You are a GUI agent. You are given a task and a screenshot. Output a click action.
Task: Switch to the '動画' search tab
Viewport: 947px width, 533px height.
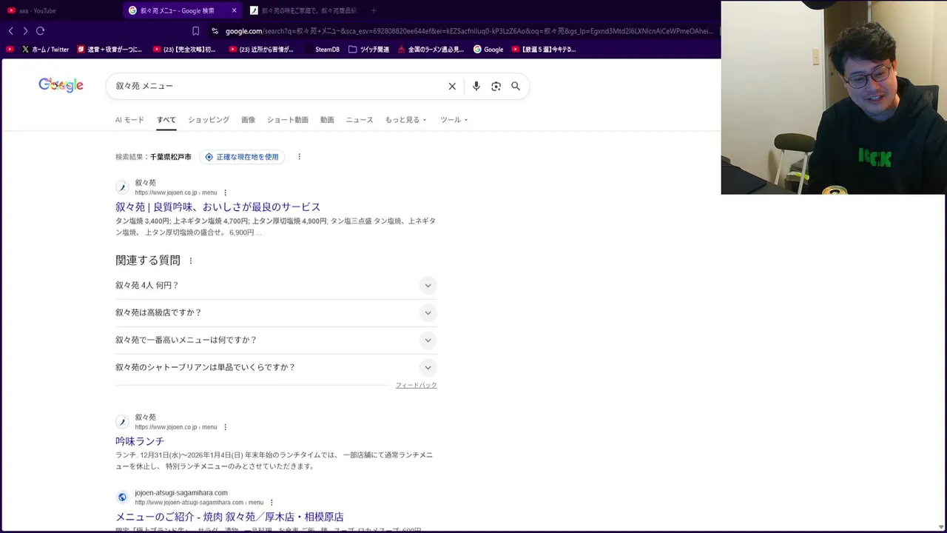(x=327, y=120)
